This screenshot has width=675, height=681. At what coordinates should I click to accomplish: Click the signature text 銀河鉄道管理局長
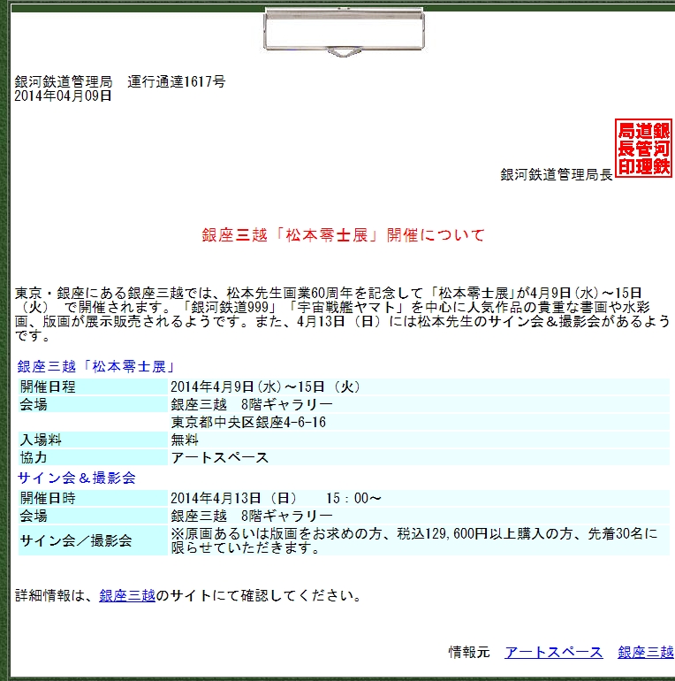pos(557,174)
